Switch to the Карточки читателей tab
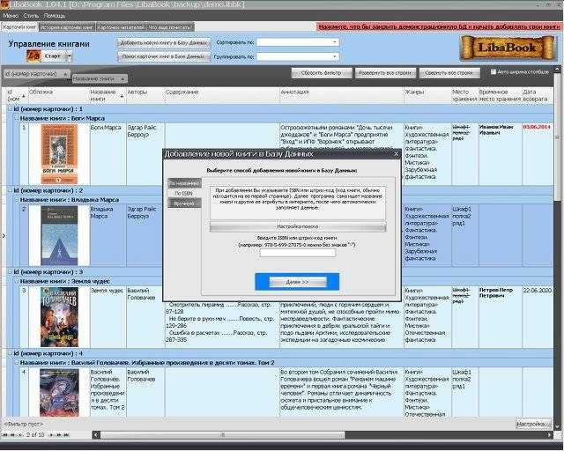 click(x=121, y=27)
